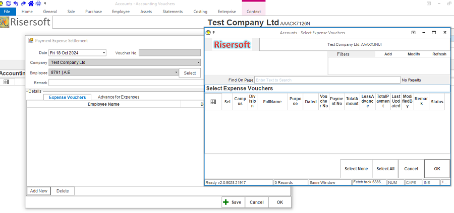Image resolution: width=454 pixels, height=213 pixels.
Task: Click the Add New button under Details
Action: point(39,191)
